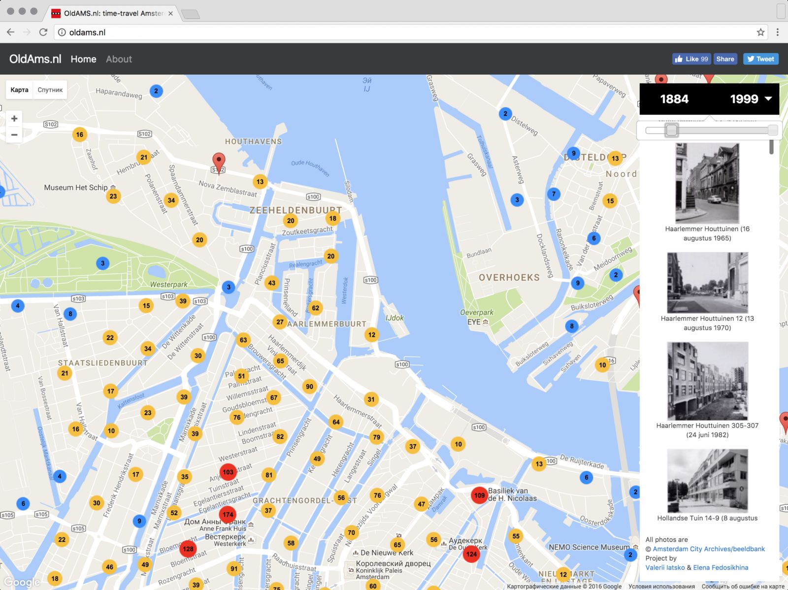The width and height of the screenshot is (788, 590).
Task: Click the red cluster marker 103
Action: click(228, 472)
